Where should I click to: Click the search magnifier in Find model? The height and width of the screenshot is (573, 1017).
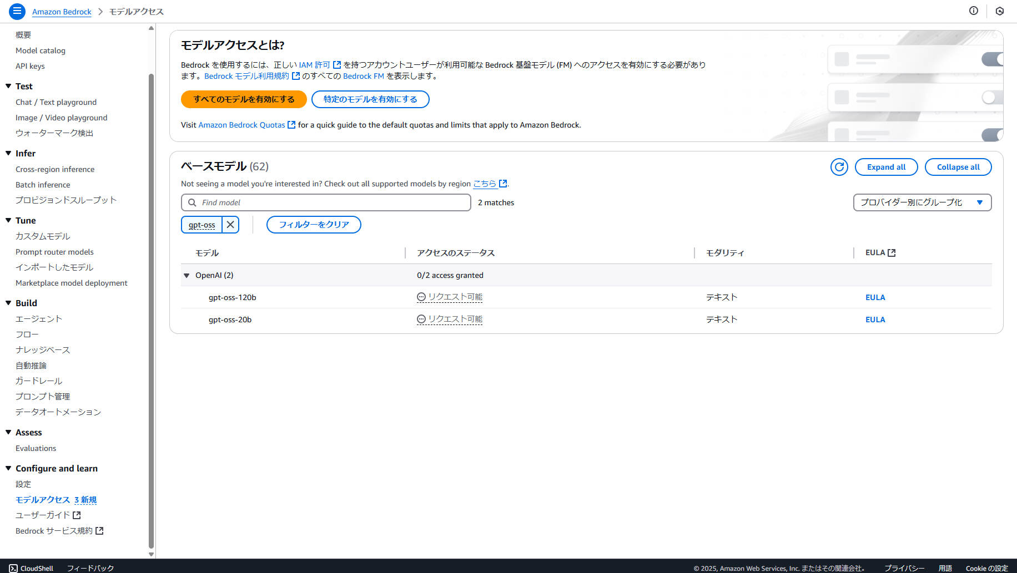(192, 202)
